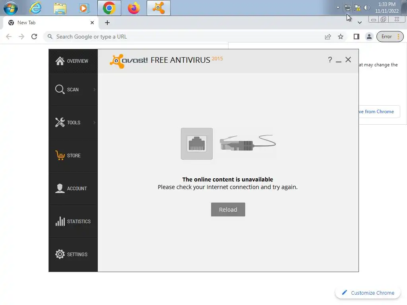Close the Avast Free Antivirus window
Viewport: 407px width, 305px height.
(x=348, y=60)
